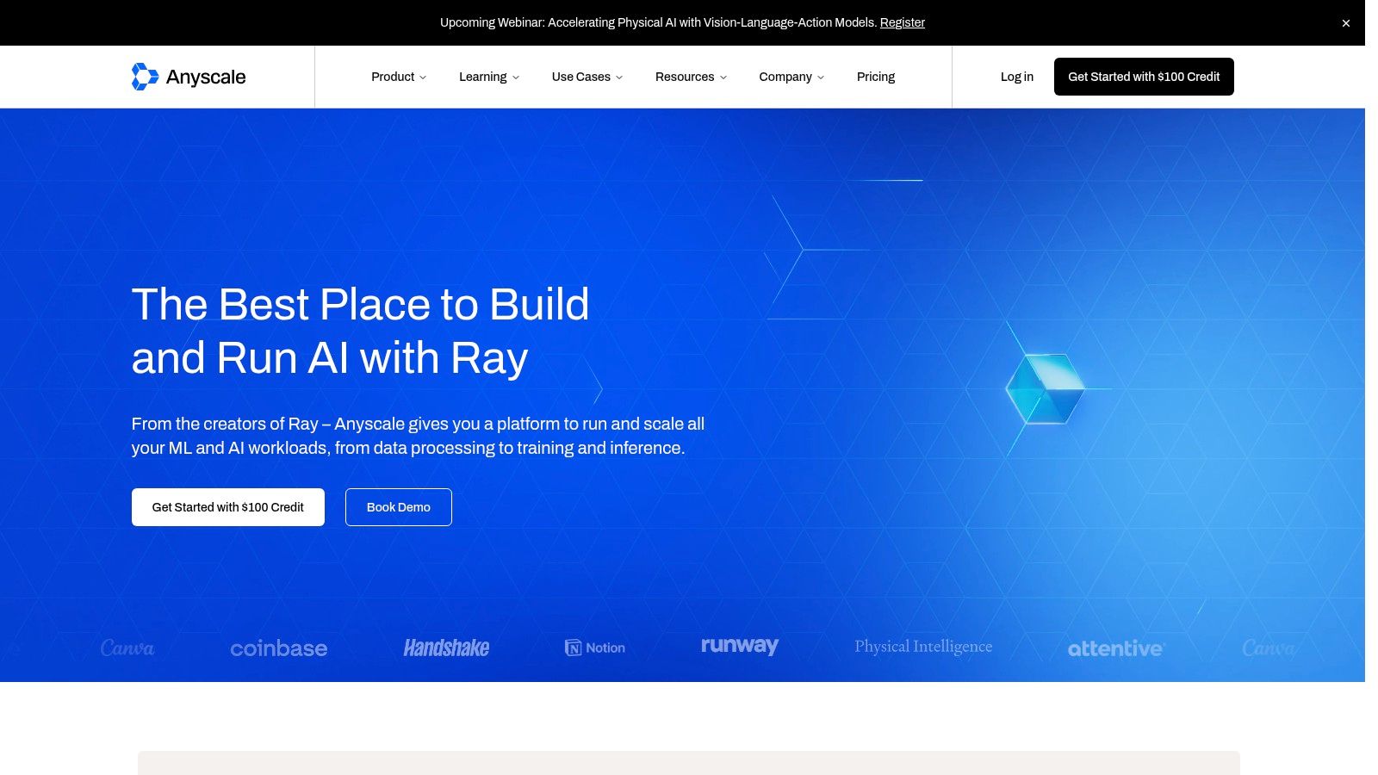Click Get Started with $100 Credit in hero
Viewport: 1378px width, 775px height.
(227, 507)
